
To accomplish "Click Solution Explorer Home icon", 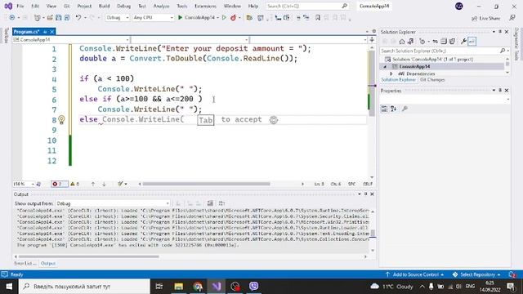I will [x=402, y=42].
